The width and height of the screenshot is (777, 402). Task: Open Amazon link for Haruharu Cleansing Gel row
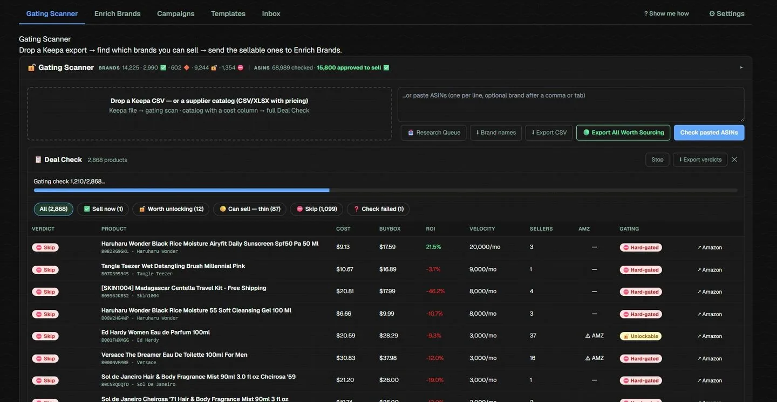[x=710, y=314]
